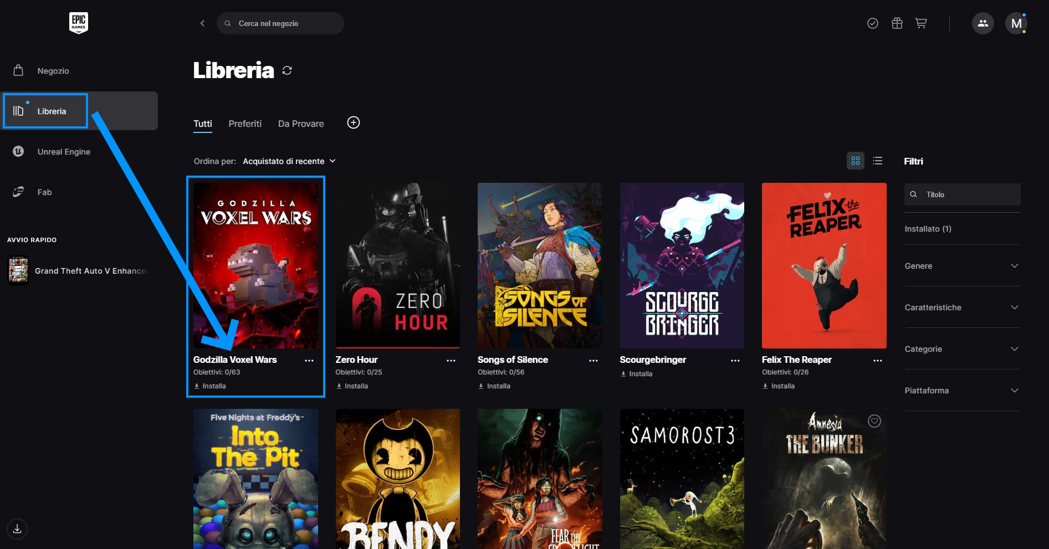Select the Da Provare tab
1049x549 pixels.
[x=301, y=124]
